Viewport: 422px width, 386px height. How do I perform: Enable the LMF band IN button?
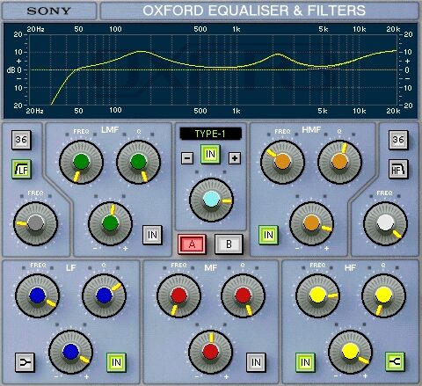coord(152,235)
